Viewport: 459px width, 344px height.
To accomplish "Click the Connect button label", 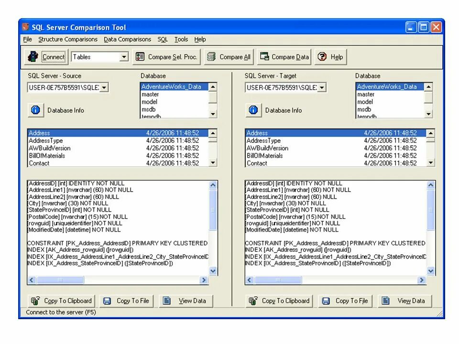I will [53, 57].
